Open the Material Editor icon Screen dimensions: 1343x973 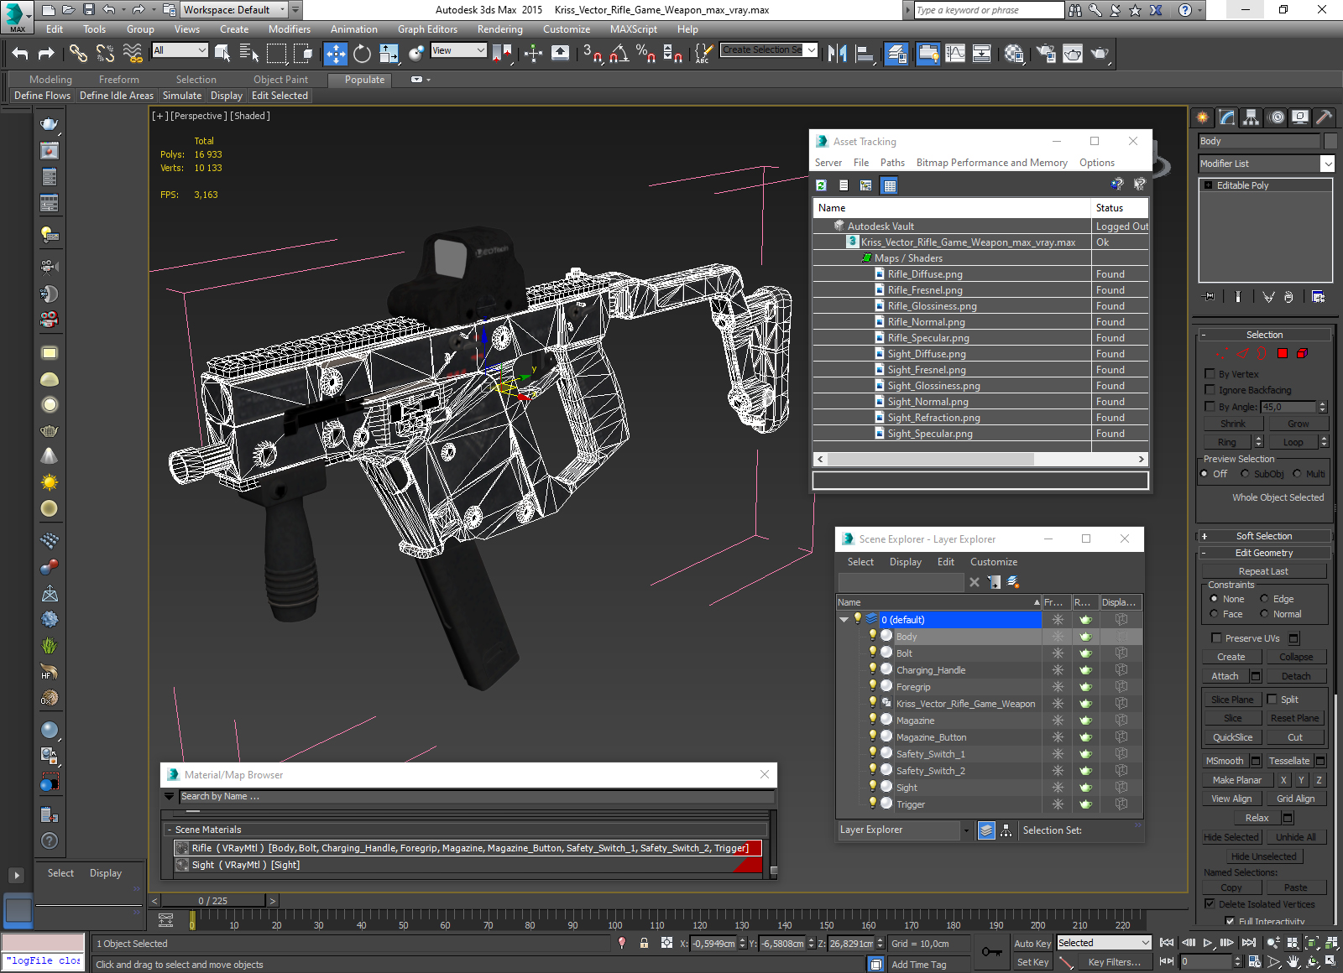(x=1014, y=54)
